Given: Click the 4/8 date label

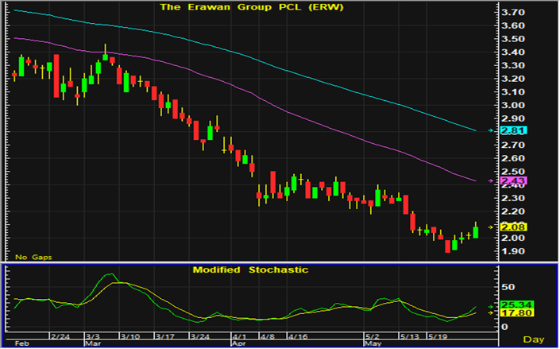Looking at the screenshot, I should click(267, 337).
